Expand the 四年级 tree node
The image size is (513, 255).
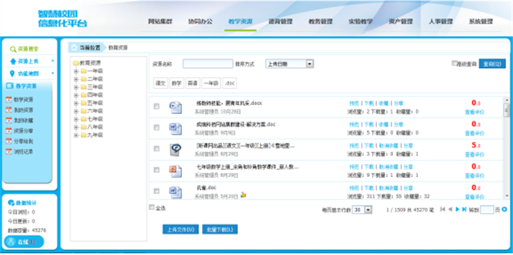pyautogui.click(x=76, y=95)
